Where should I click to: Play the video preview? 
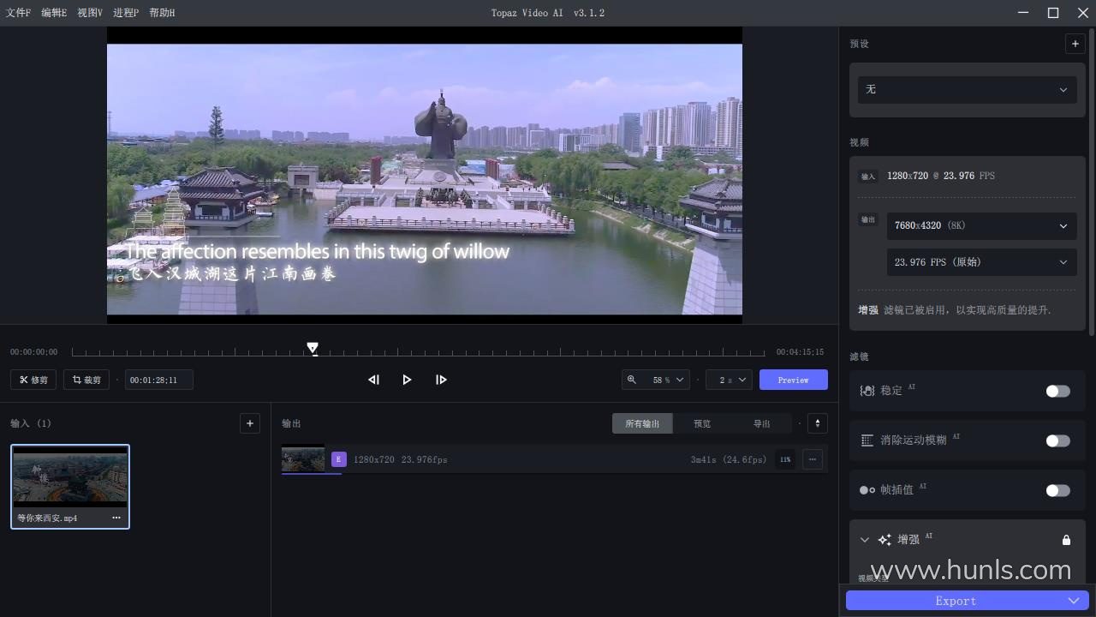tap(407, 380)
